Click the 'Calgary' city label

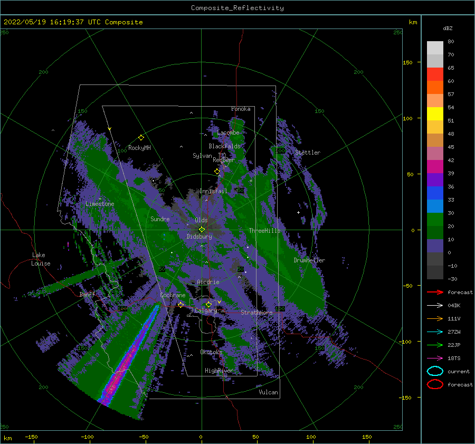coord(206,310)
